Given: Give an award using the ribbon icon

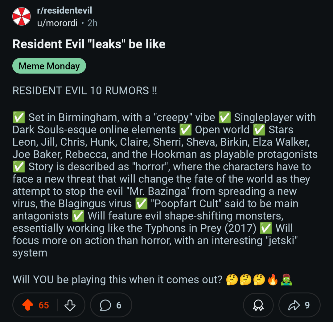Looking at the screenshot, I should coord(258,305).
